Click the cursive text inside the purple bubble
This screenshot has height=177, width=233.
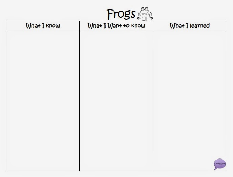[x=220, y=164]
